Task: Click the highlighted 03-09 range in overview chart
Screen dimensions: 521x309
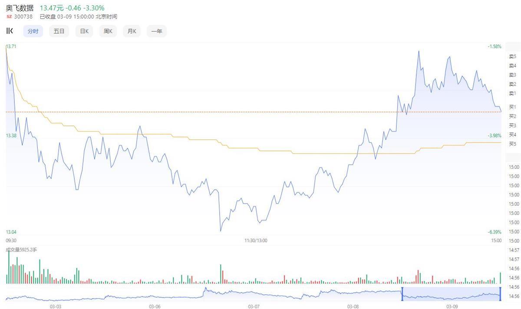Action: 452,294
